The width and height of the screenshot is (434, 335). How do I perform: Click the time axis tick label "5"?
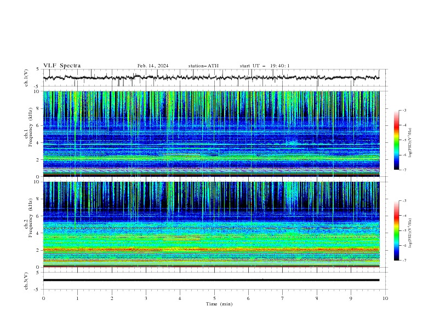214,298
